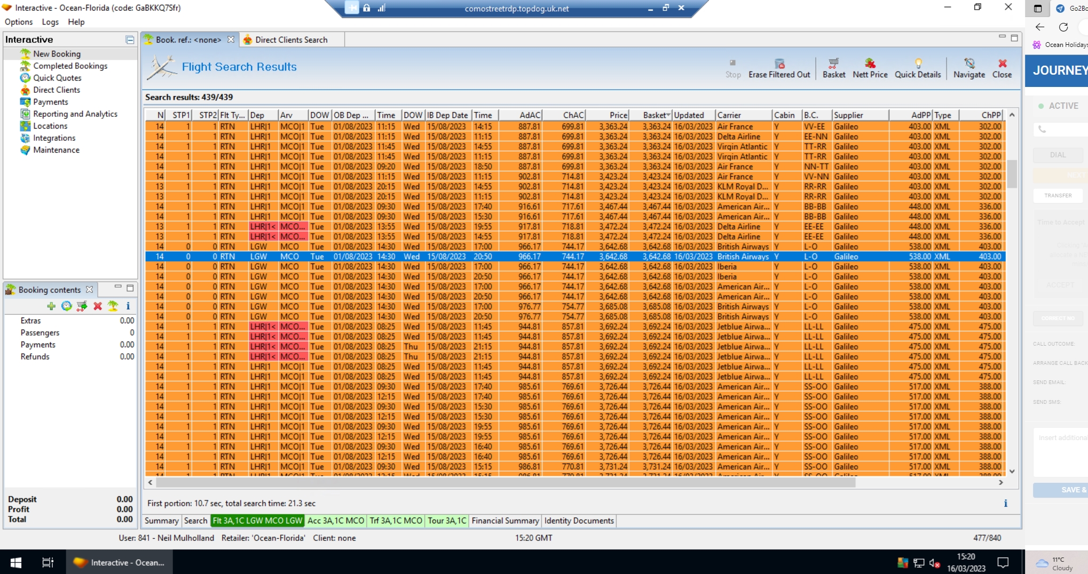The image size is (1088, 574).
Task: Sort results by Price column header
Action: (x=608, y=115)
